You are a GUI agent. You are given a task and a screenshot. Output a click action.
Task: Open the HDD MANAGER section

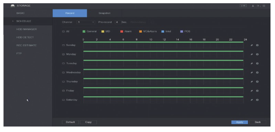click(x=27, y=29)
